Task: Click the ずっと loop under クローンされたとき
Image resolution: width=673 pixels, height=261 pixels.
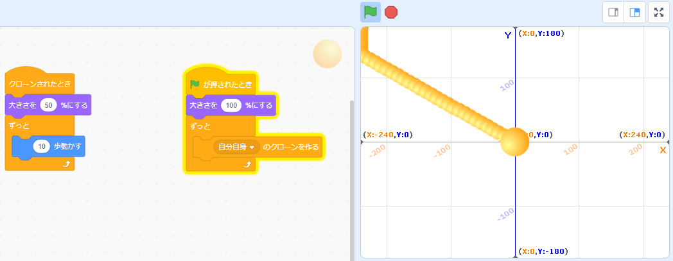Action: [19, 126]
